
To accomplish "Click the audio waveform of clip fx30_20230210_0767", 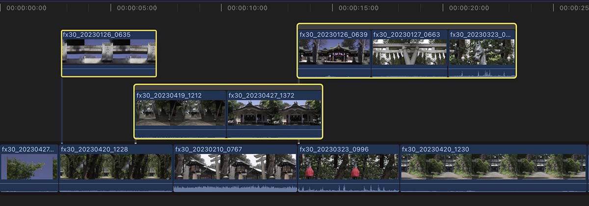I will click(235, 187).
